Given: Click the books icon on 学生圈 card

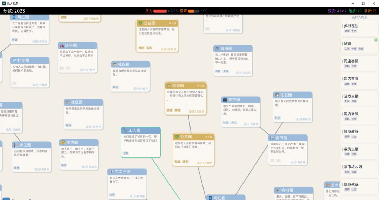Looking at the screenshot, I should (16, 145).
